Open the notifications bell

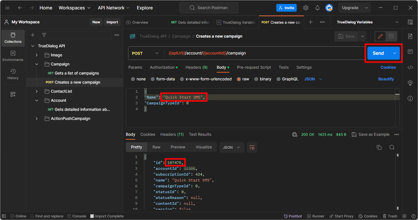(317, 8)
